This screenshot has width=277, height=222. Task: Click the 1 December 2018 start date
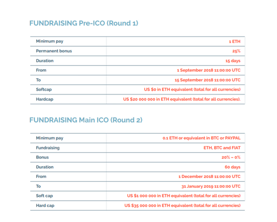click(209, 177)
